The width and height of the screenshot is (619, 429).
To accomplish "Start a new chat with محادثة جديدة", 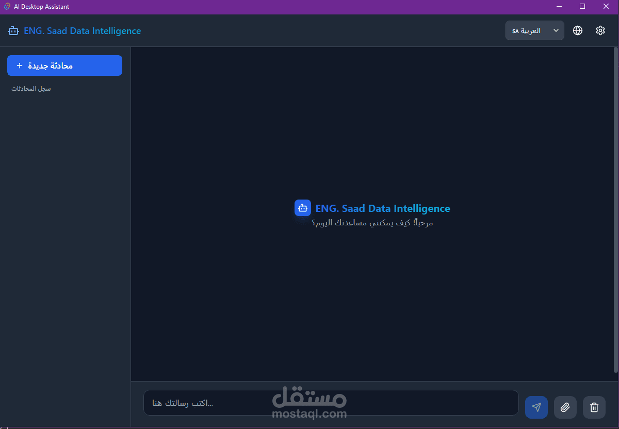I will (64, 65).
